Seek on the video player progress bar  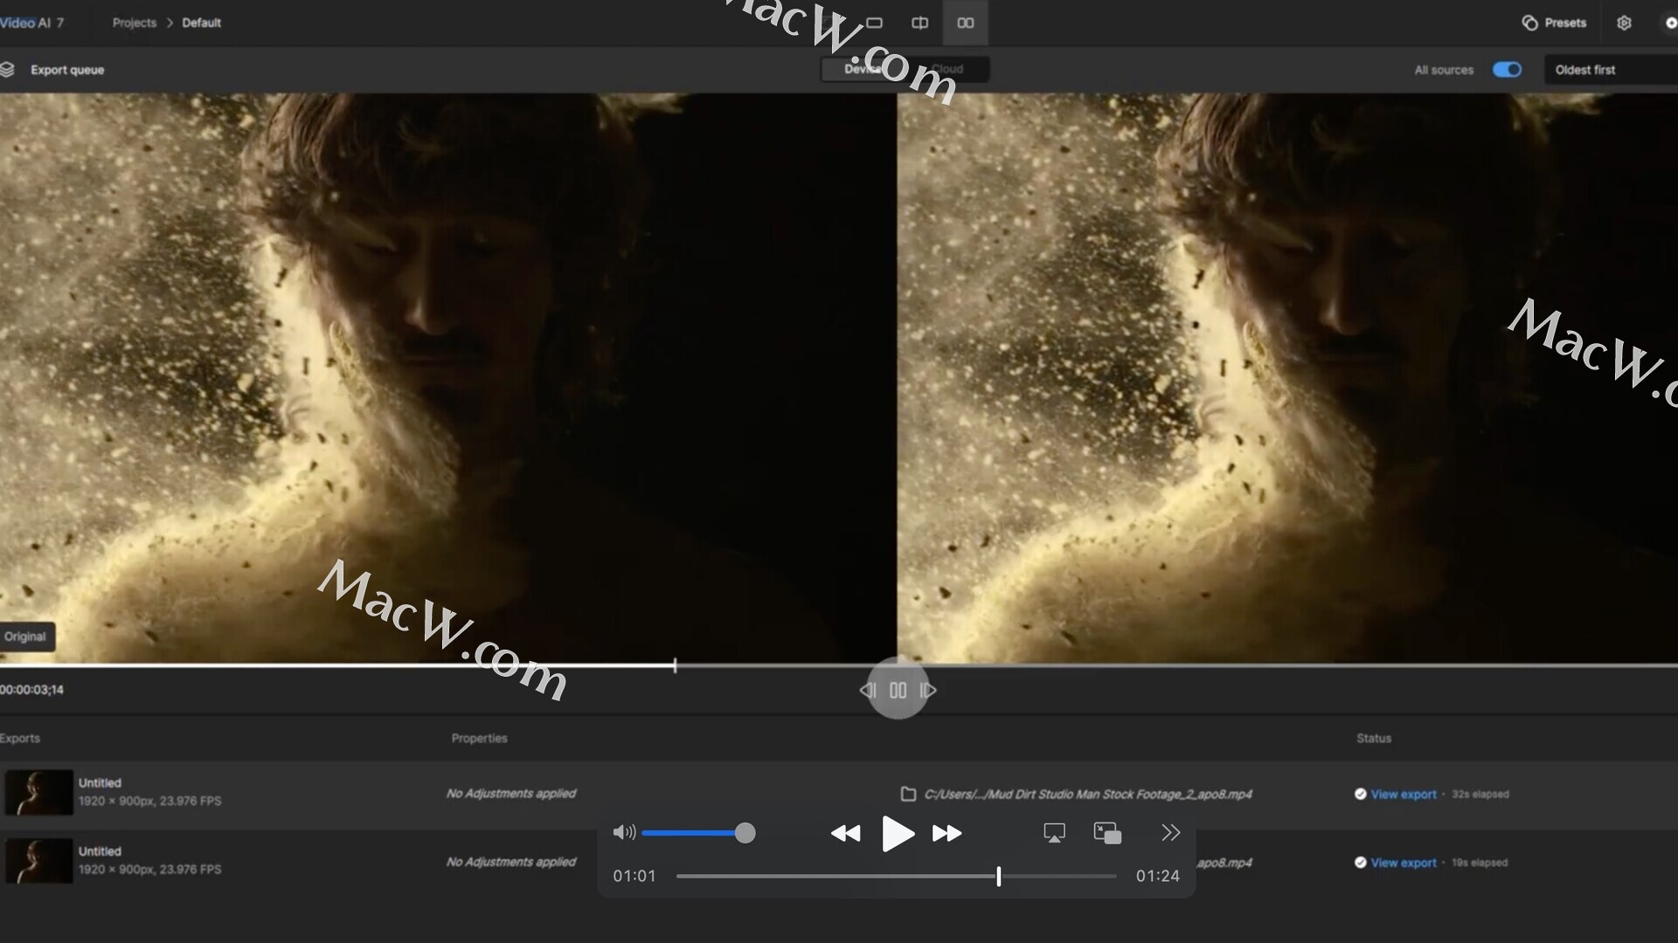897,876
